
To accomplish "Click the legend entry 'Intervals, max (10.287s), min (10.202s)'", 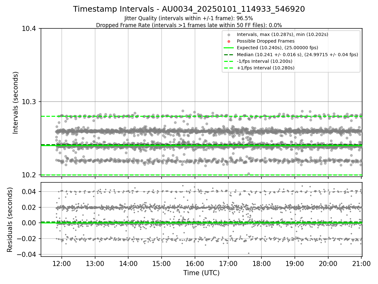I will click(x=283, y=34).
